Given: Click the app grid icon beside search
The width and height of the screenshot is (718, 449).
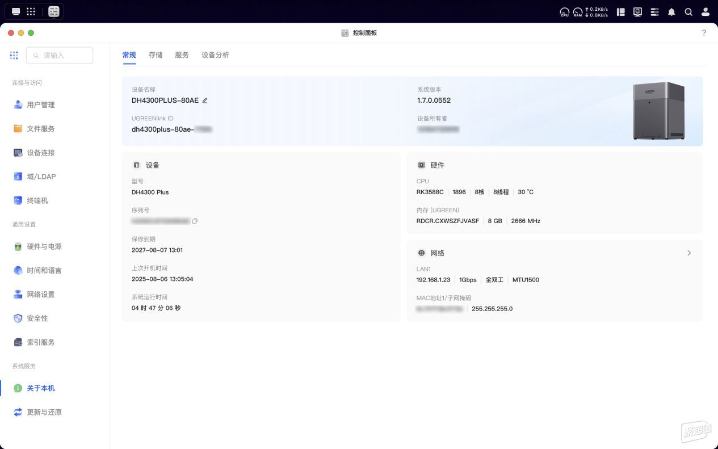Looking at the screenshot, I should click(x=14, y=55).
